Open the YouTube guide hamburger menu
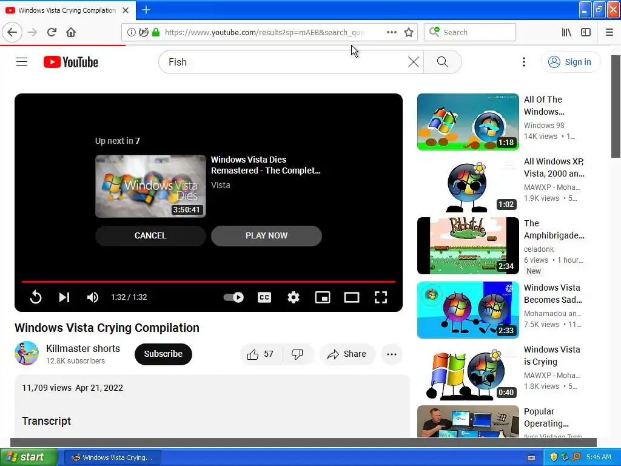621x466 pixels. click(x=22, y=62)
